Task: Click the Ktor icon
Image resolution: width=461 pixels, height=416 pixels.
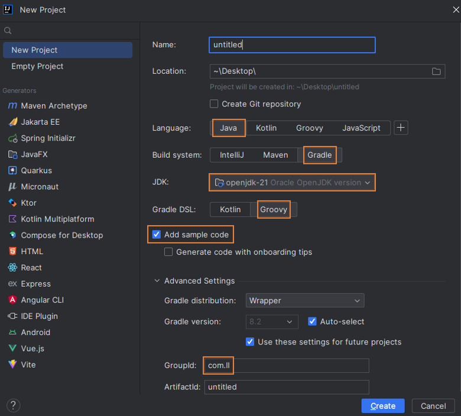Action: pyautogui.click(x=12, y=203)
